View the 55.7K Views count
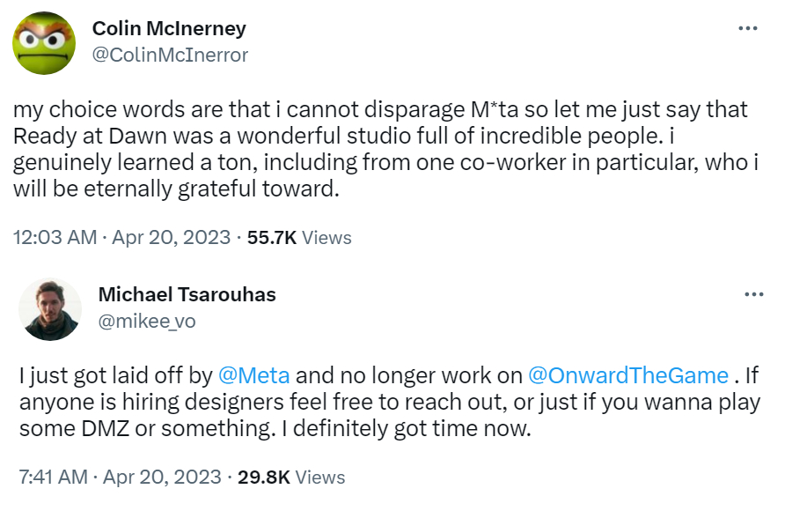 click(x=299, y=238)
